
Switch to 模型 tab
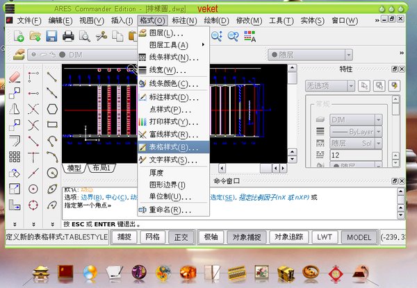click(x=74, y=168)
